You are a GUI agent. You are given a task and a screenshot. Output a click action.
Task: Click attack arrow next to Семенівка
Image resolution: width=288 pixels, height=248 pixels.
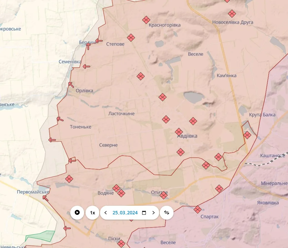tap(86, 67)
